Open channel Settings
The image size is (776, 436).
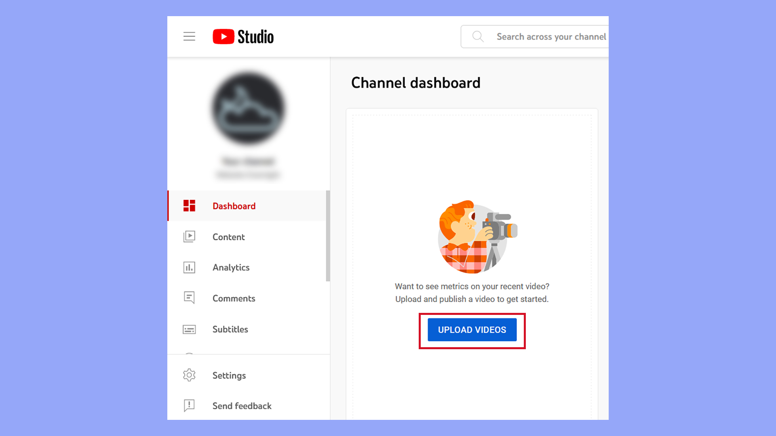[229, 375]
